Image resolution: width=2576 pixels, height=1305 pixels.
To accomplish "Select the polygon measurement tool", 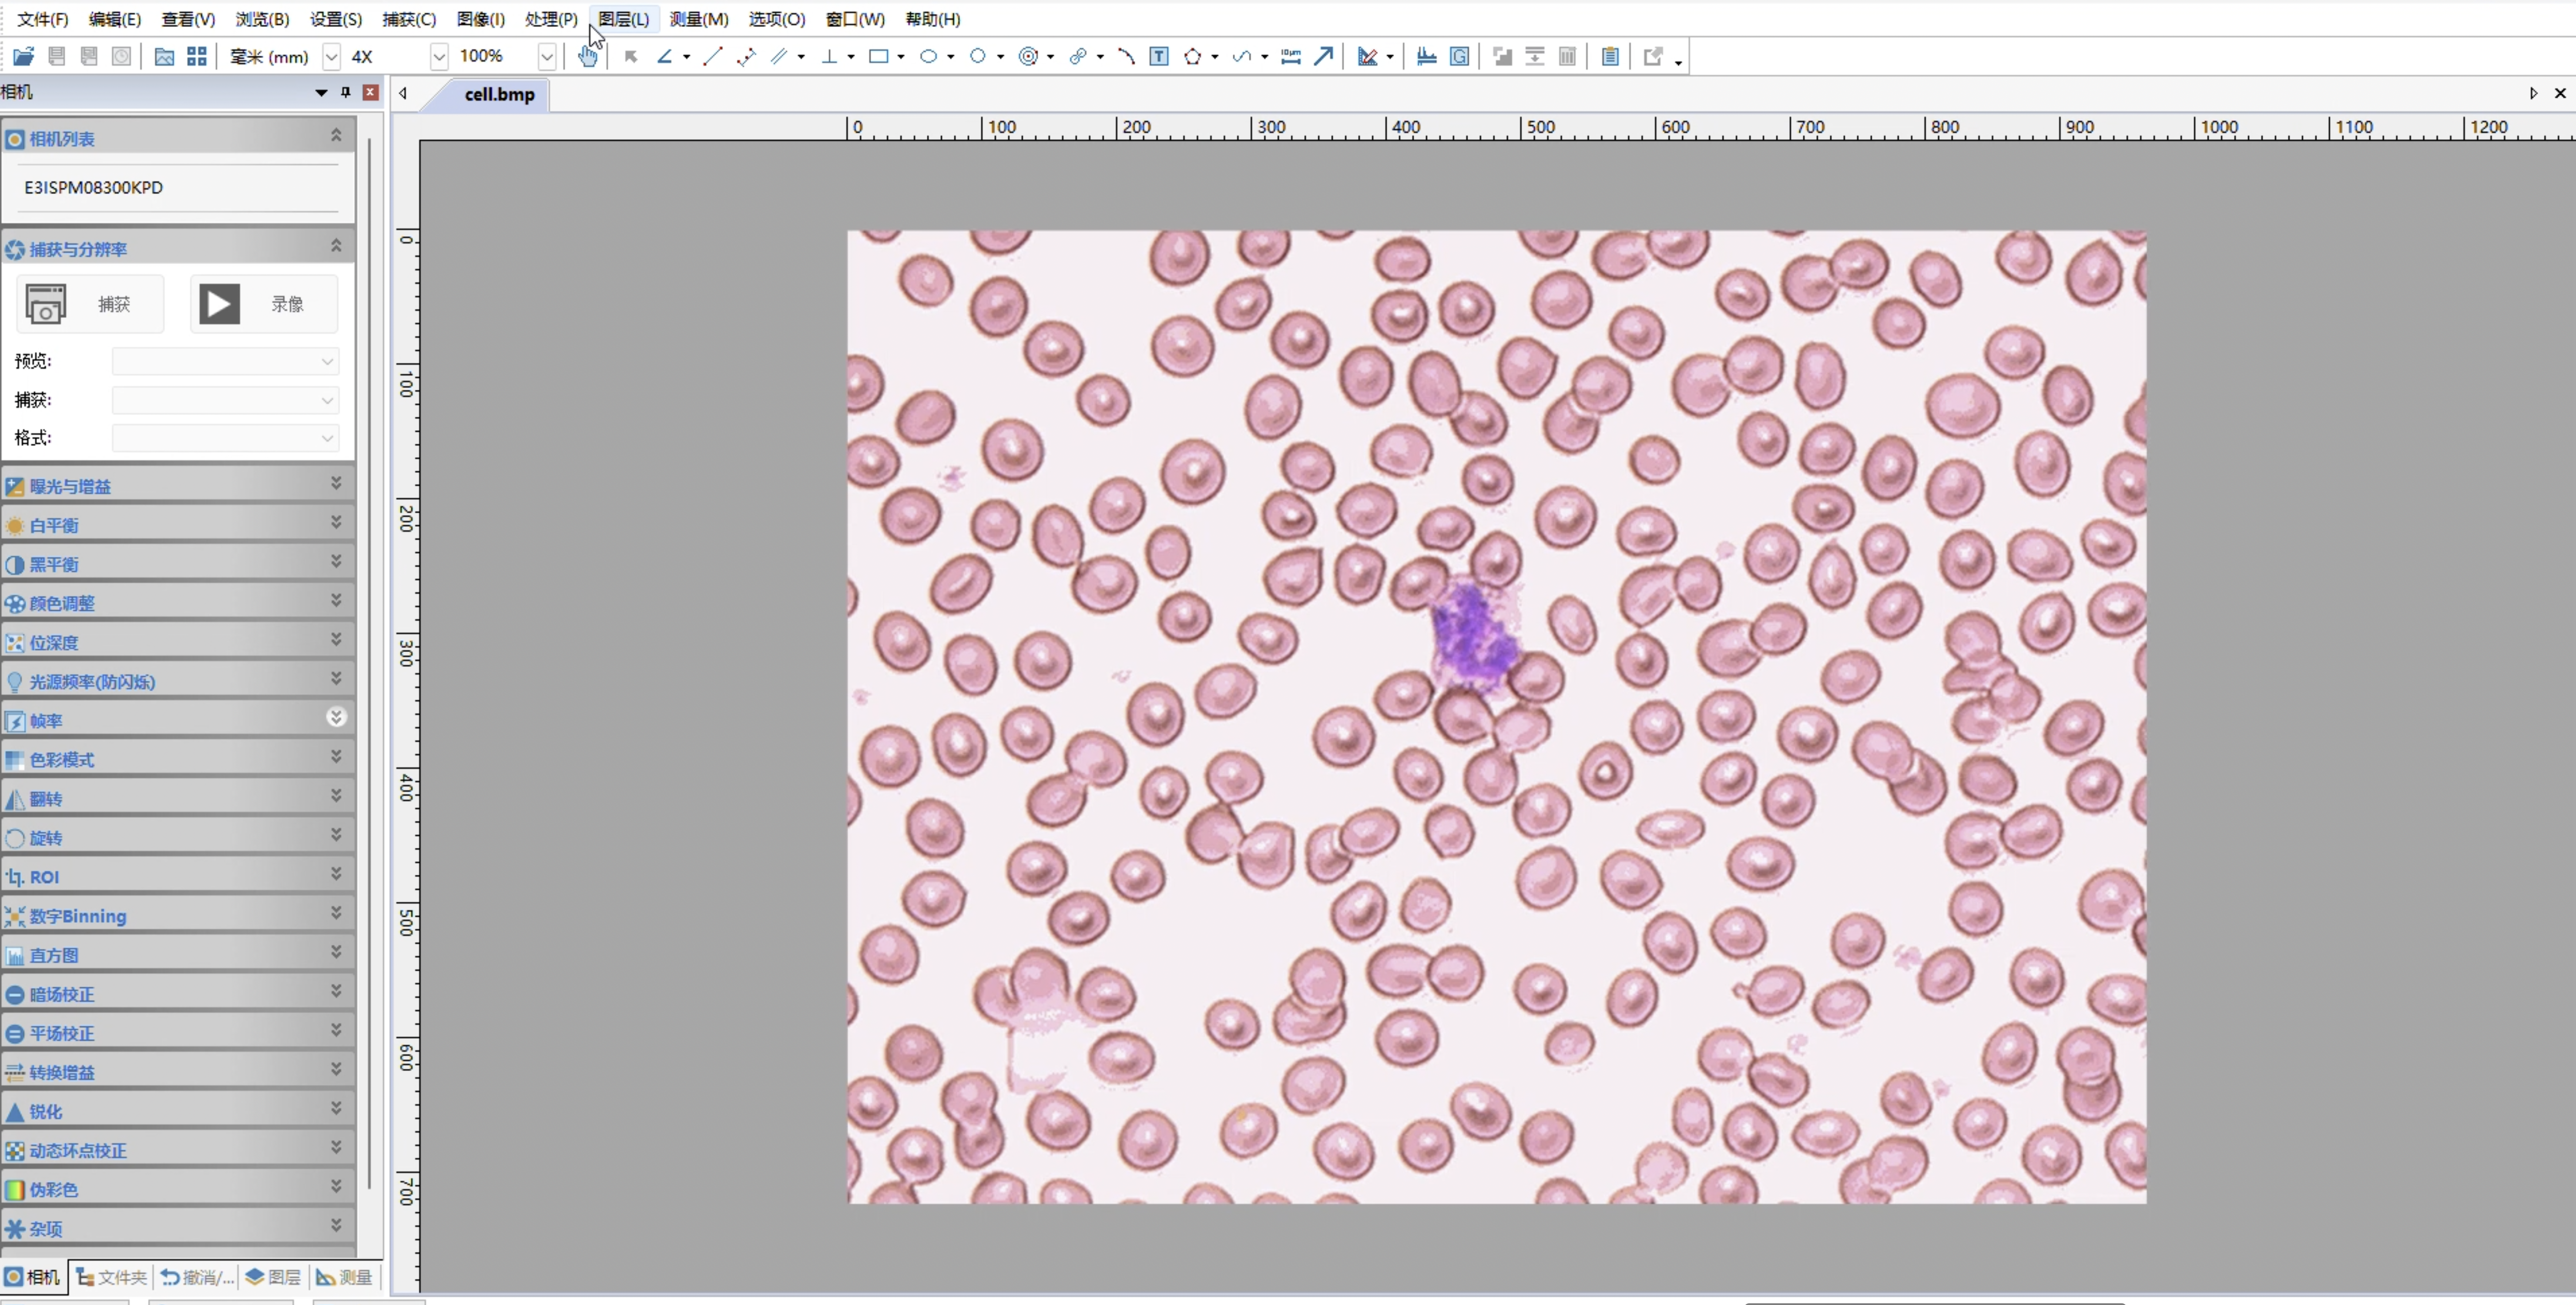I will (1192, 57).
